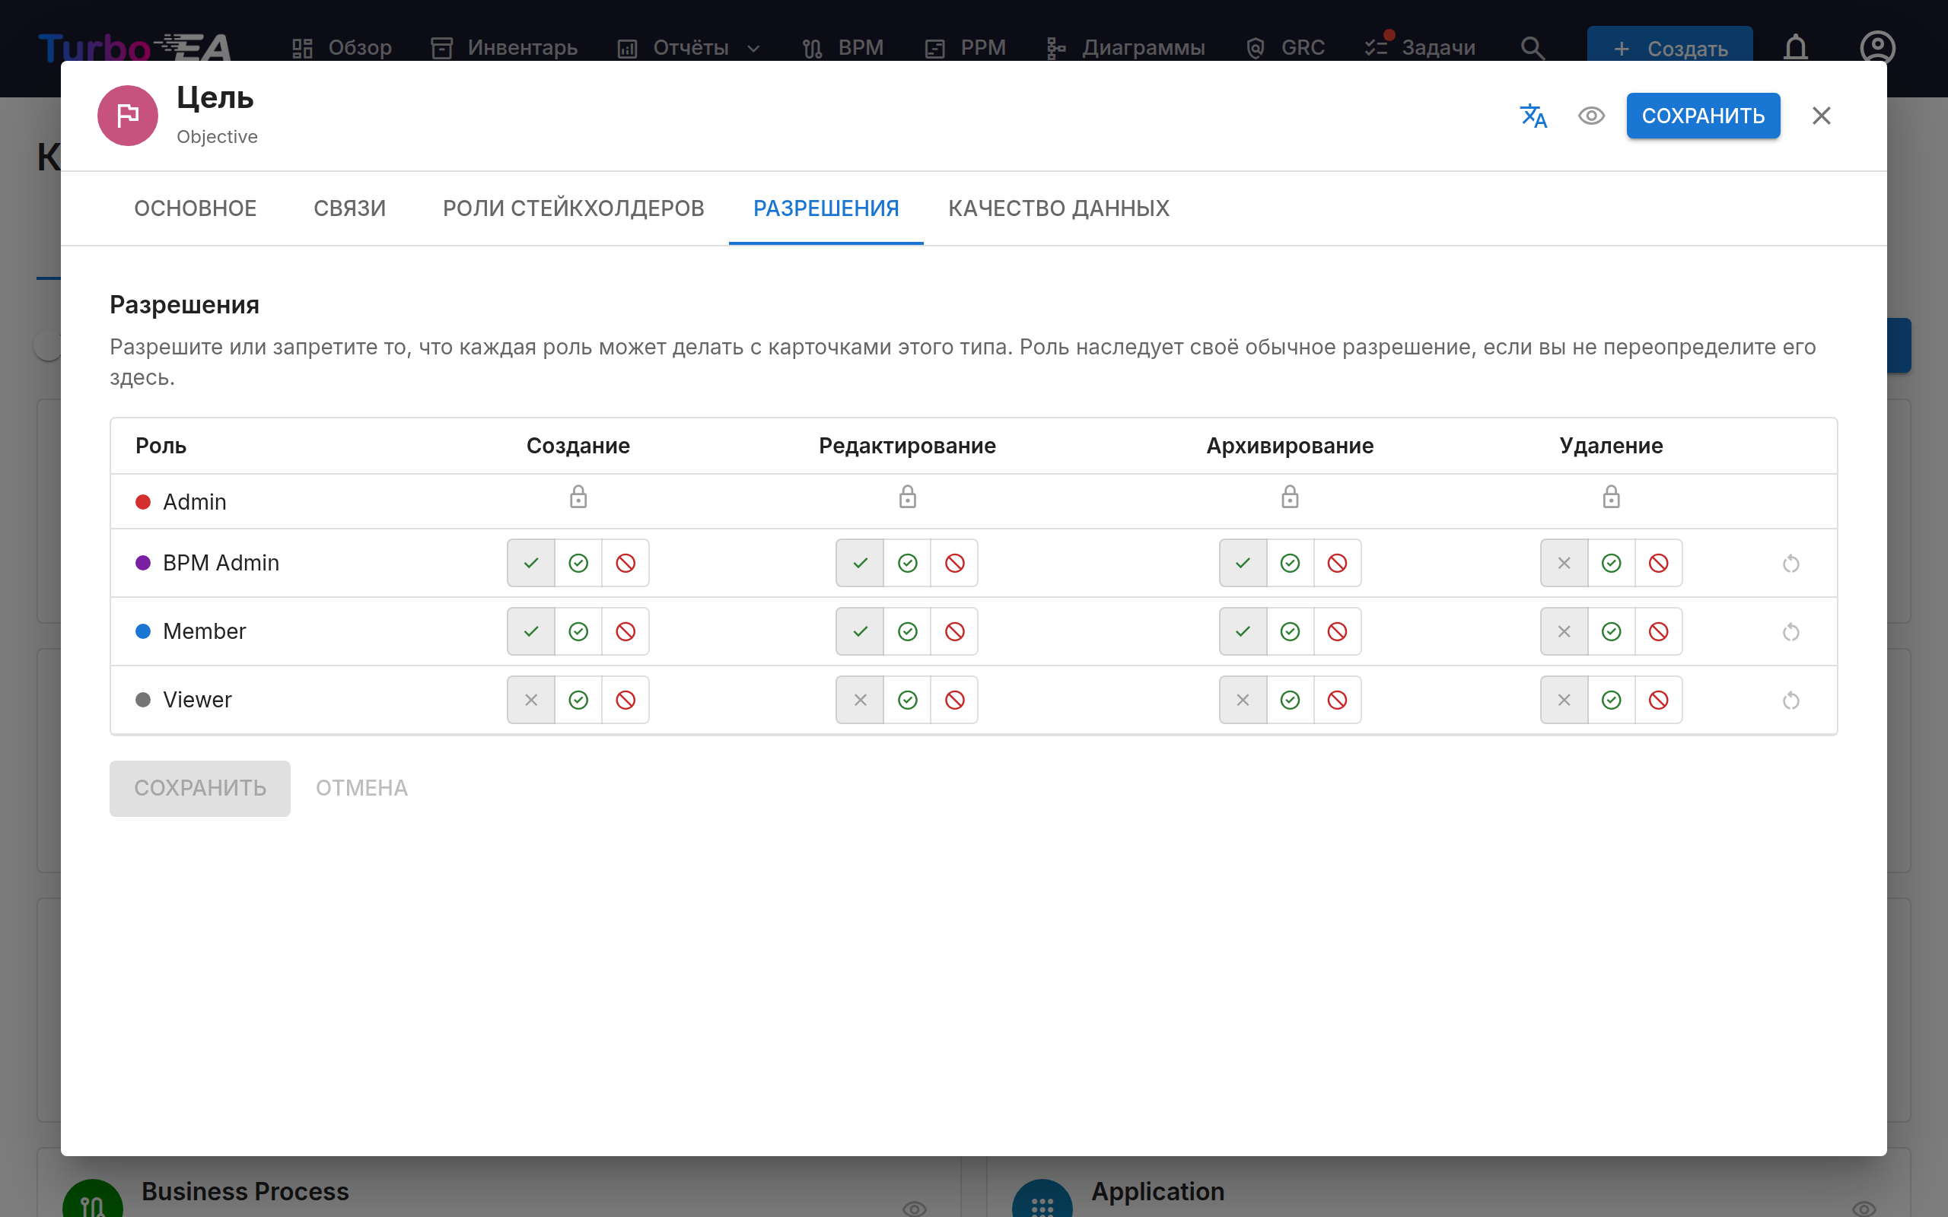Open the user account profile icon
1948x1217 pixels.
(1877, 48)
